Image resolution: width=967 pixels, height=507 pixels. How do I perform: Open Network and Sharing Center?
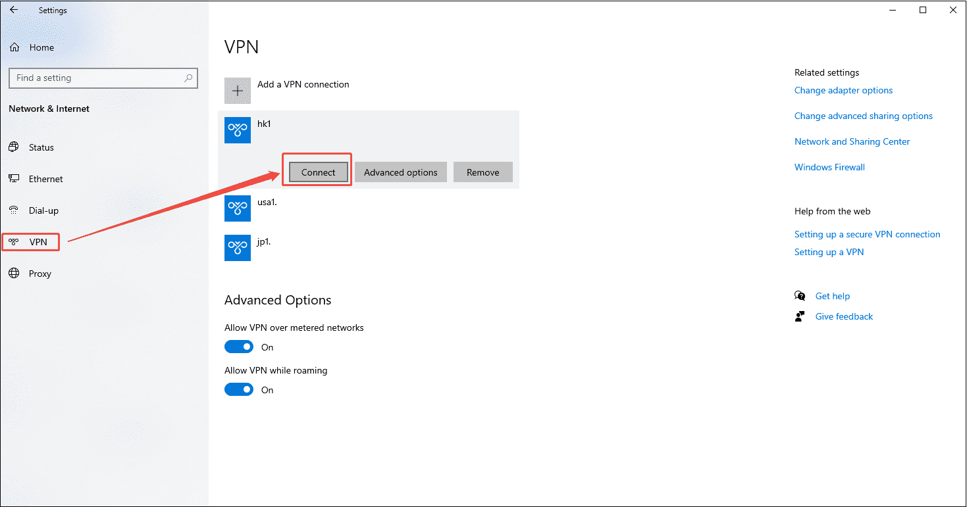tap(852, 141)
